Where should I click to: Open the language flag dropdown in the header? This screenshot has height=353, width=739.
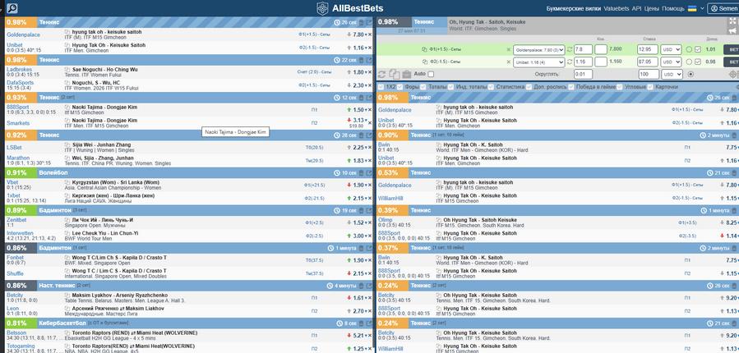click(x=696, y=8)
